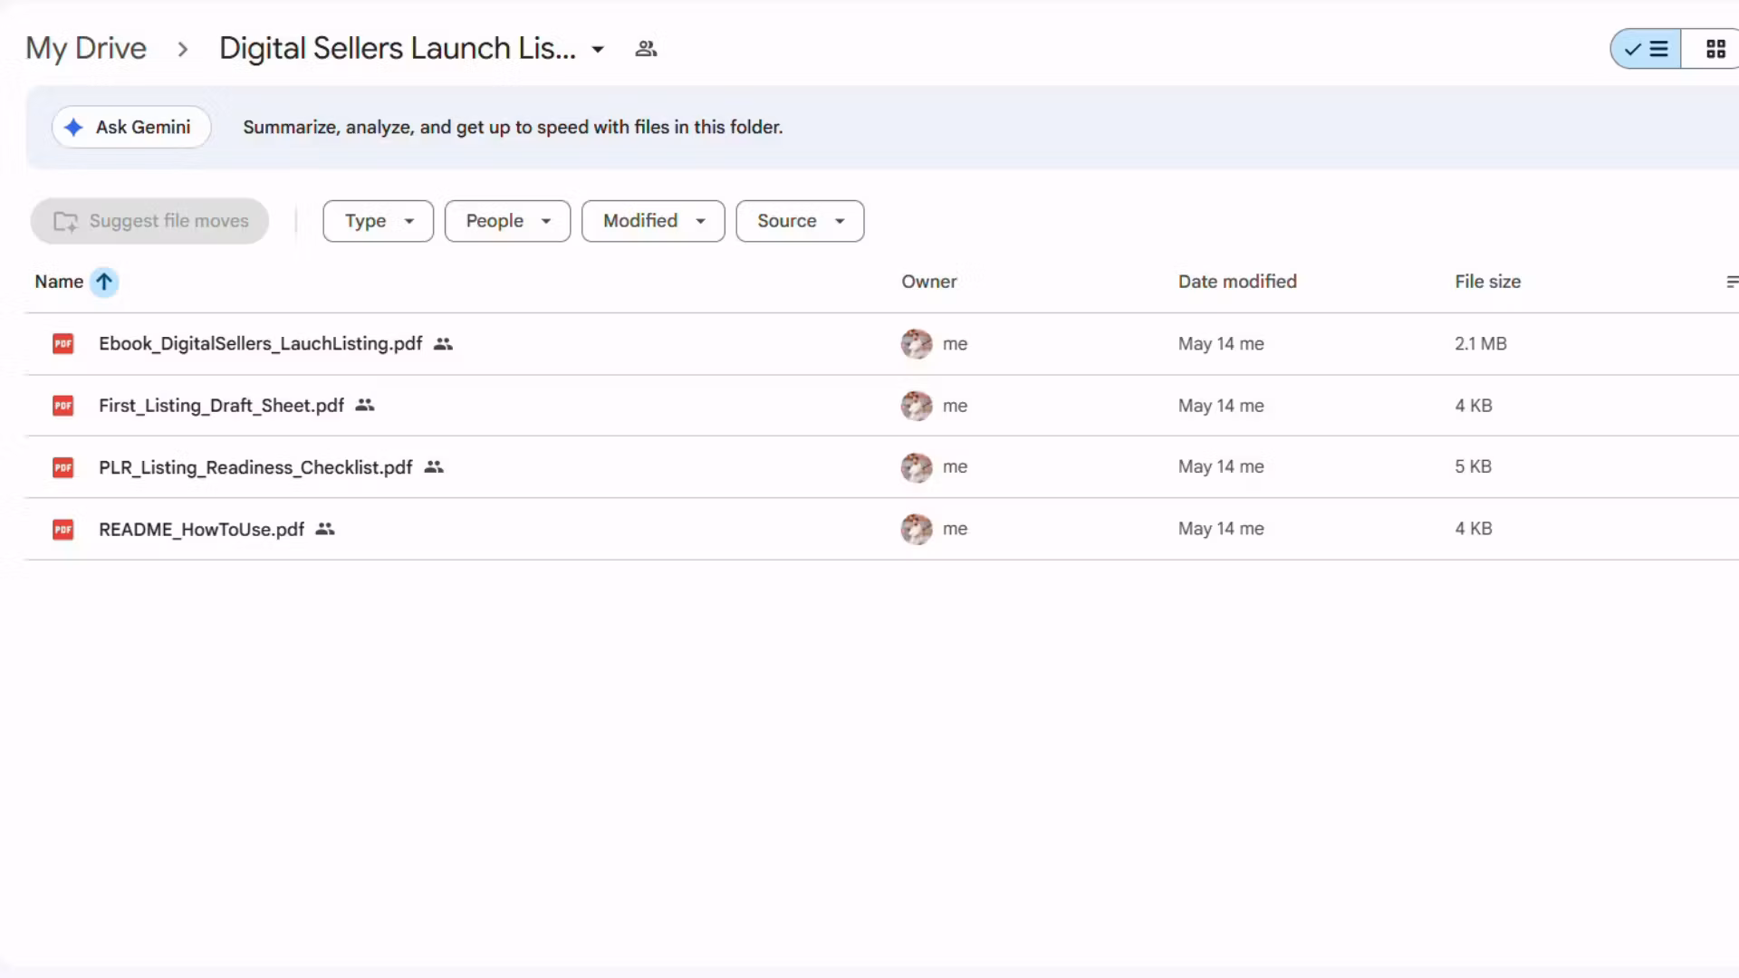Click PDF icon for Ebook_DigitalSellers_LauchListing.pdf
Image resolution: width=1739 pixels, height=978 pixels.
[62, 344]
